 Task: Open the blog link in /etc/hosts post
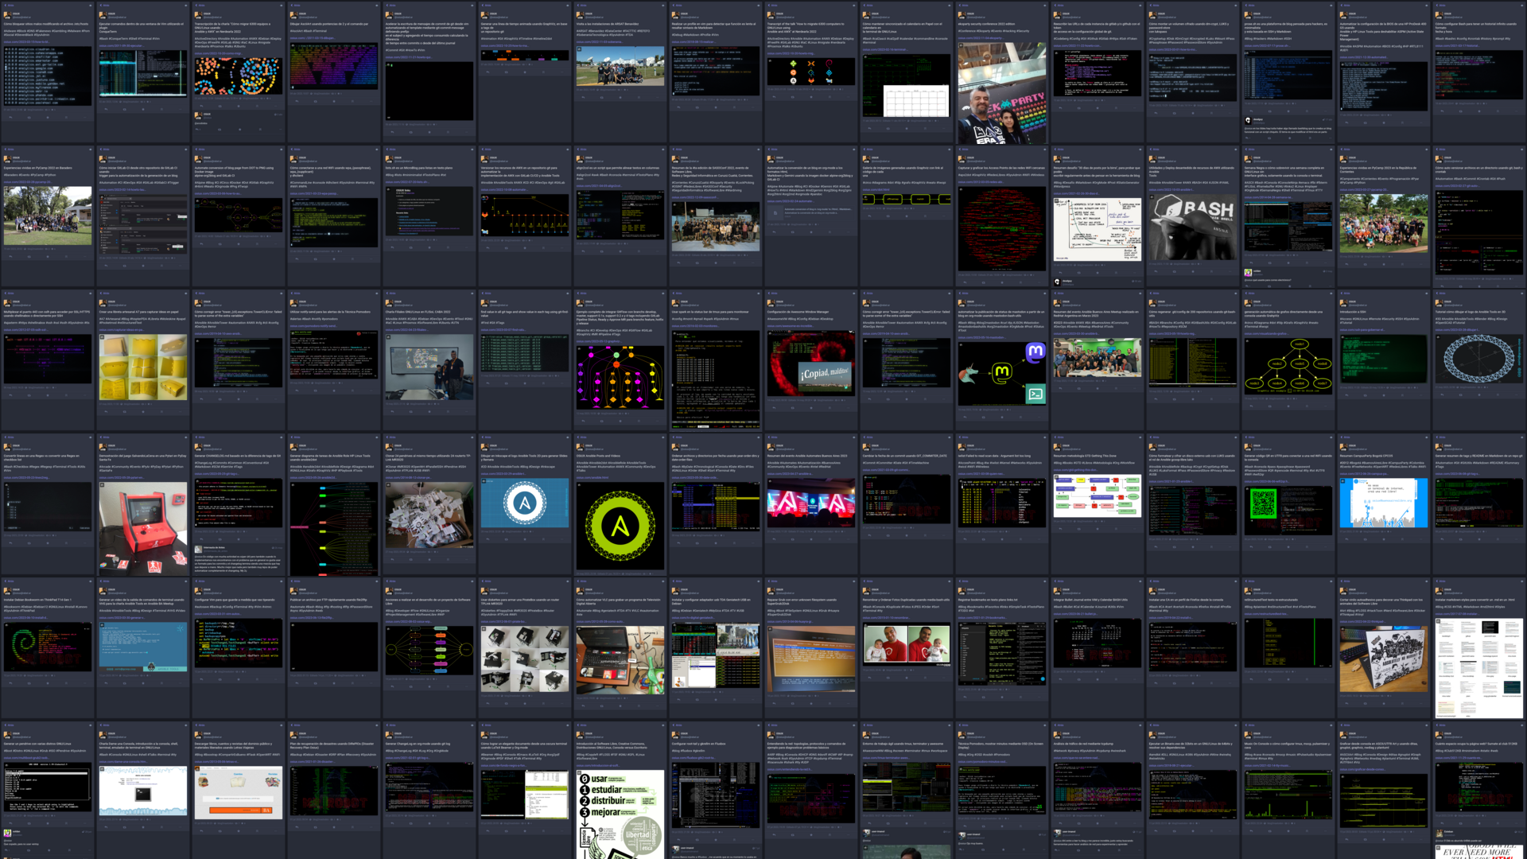point(27,41)
